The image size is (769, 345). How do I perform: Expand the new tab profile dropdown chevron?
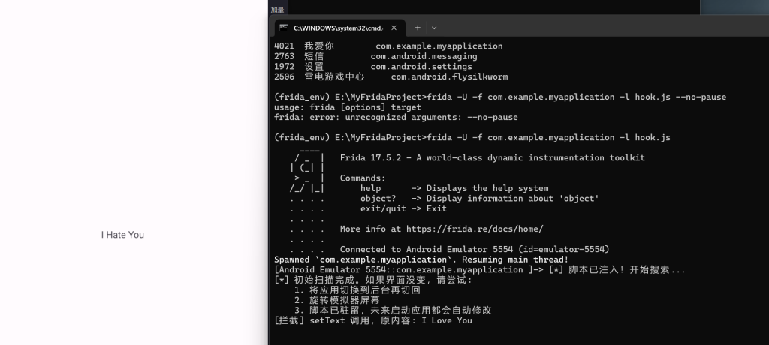[434, 28]
